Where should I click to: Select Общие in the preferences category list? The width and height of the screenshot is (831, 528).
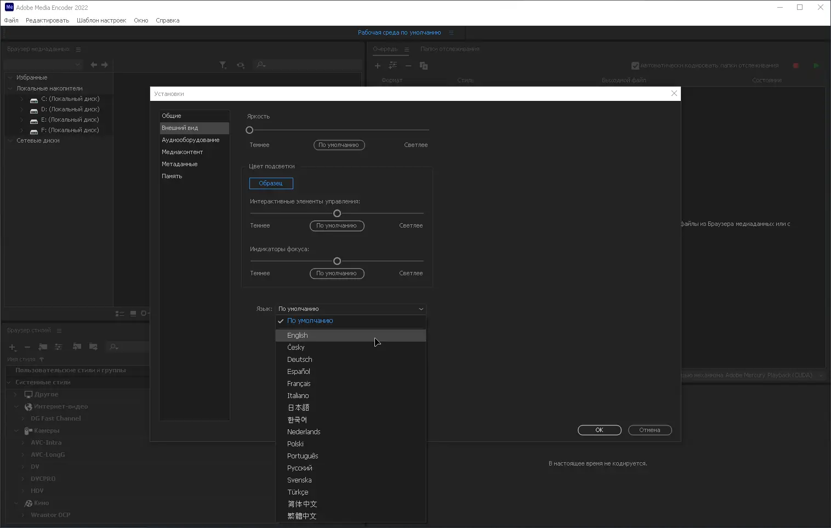point(194,116)
